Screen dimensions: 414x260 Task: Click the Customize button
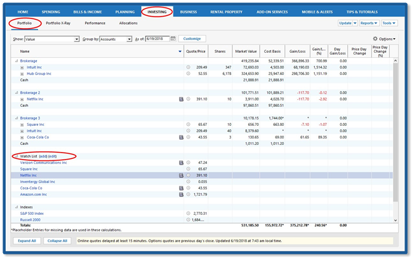point(192,39)
